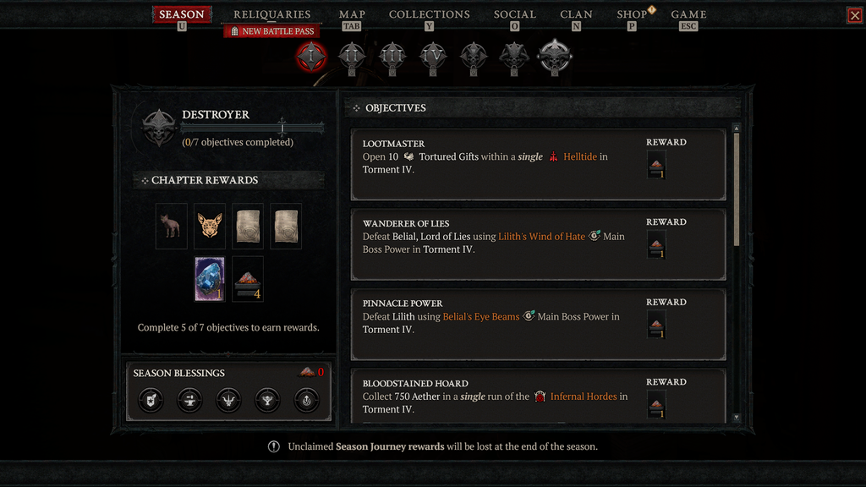
Task: Select chapter II emblem
Action: [352, 57]
